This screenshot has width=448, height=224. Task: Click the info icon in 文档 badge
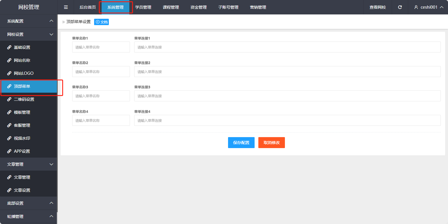pyautogui.click(x=98, y=22)
